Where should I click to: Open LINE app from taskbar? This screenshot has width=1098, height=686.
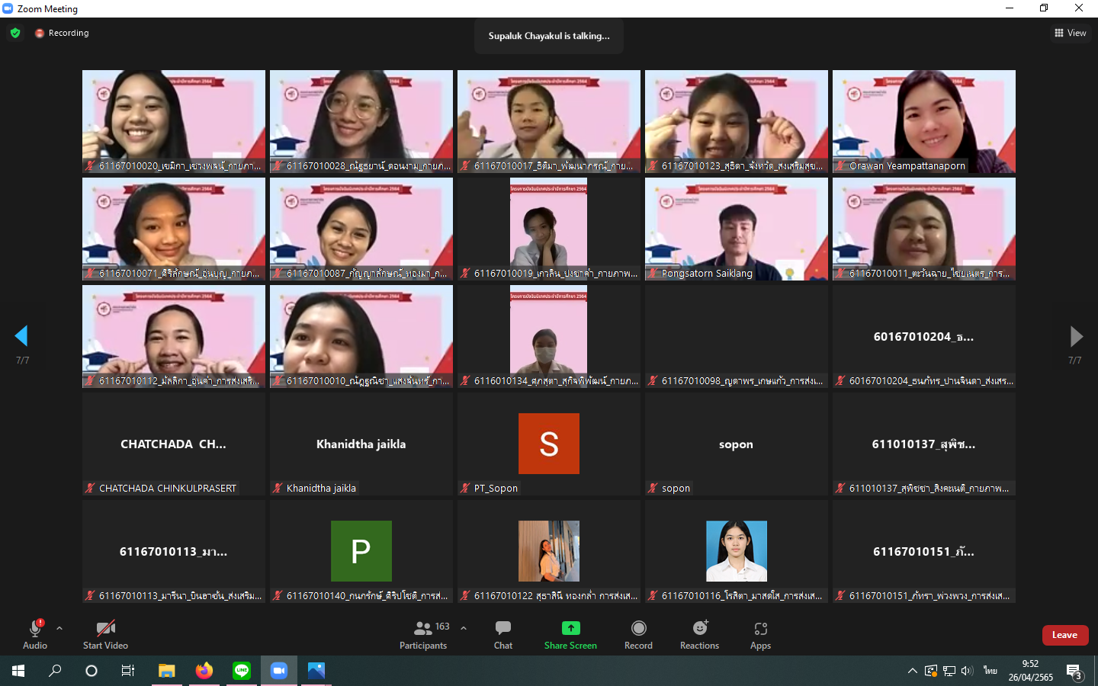pyautogui.click(x=242, y=671)
